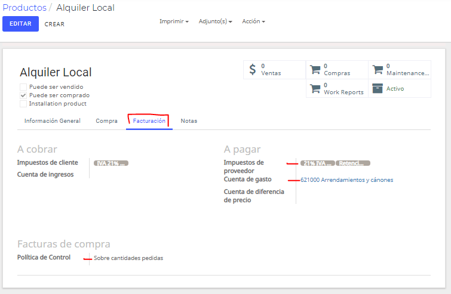Screen dimensions: 451x294
Task: Click the Compras shopping cart icon
Action: 315,70
